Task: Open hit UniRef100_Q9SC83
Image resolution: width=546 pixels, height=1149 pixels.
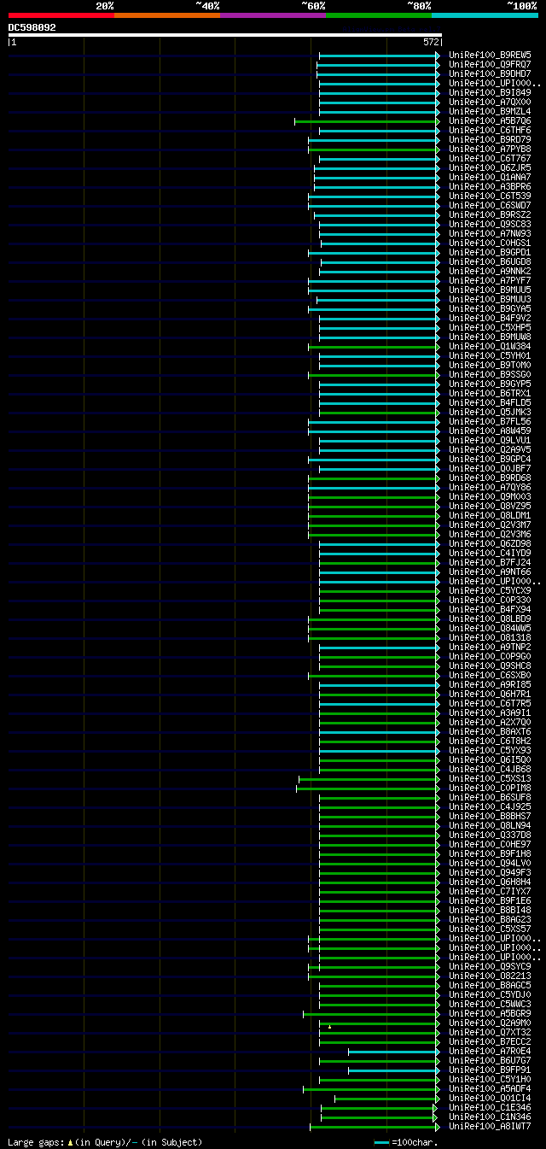Action: point(490,224)
